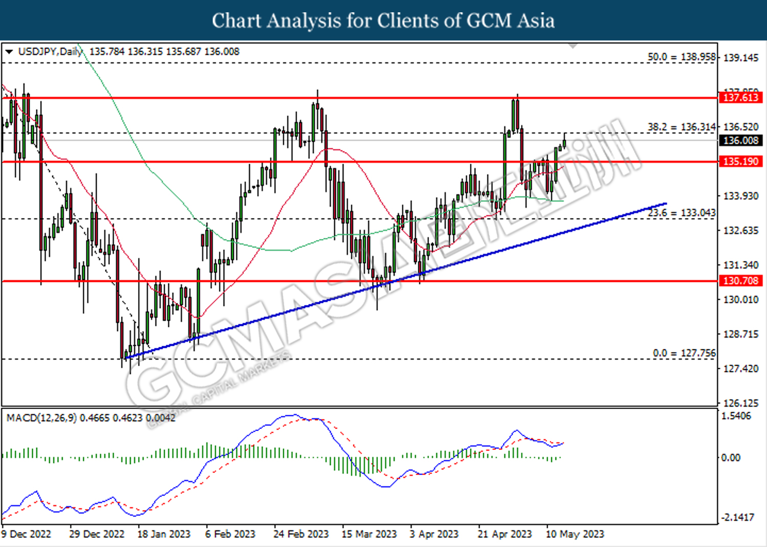This screenshot has width=767, height=547.
Task: Select the red support line at 130.708
Action: coord(360,281)
